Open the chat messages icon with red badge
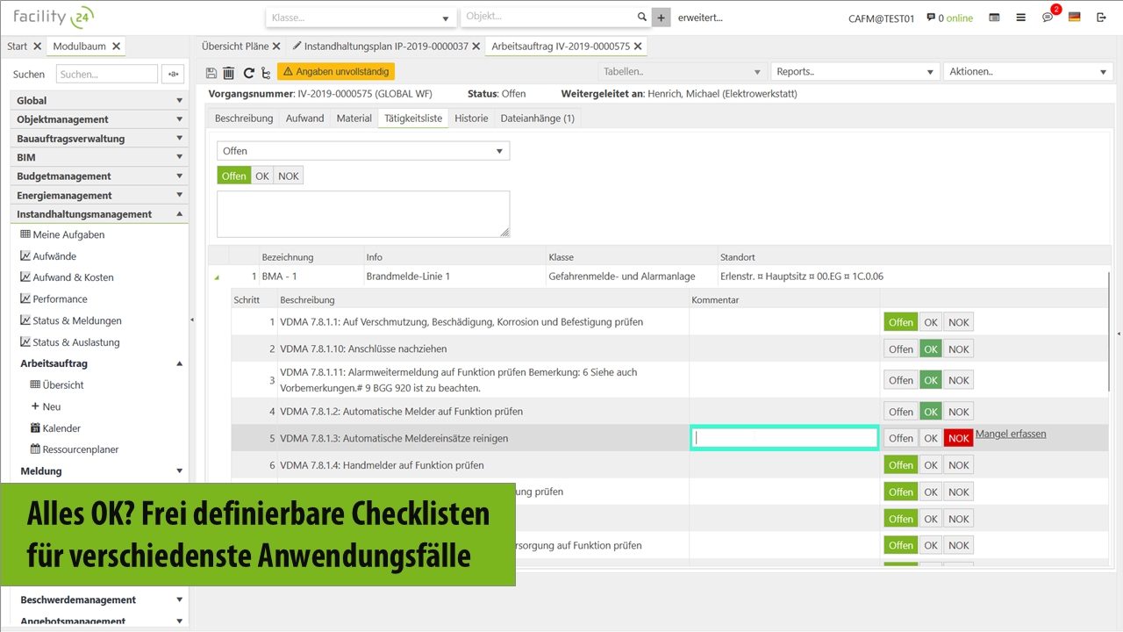 click(1048, 17)
